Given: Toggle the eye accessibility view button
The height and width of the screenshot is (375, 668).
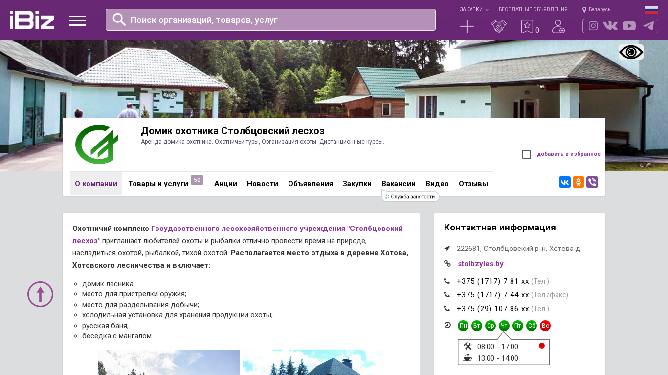Looking at the screenshot, I should [631, 52].
